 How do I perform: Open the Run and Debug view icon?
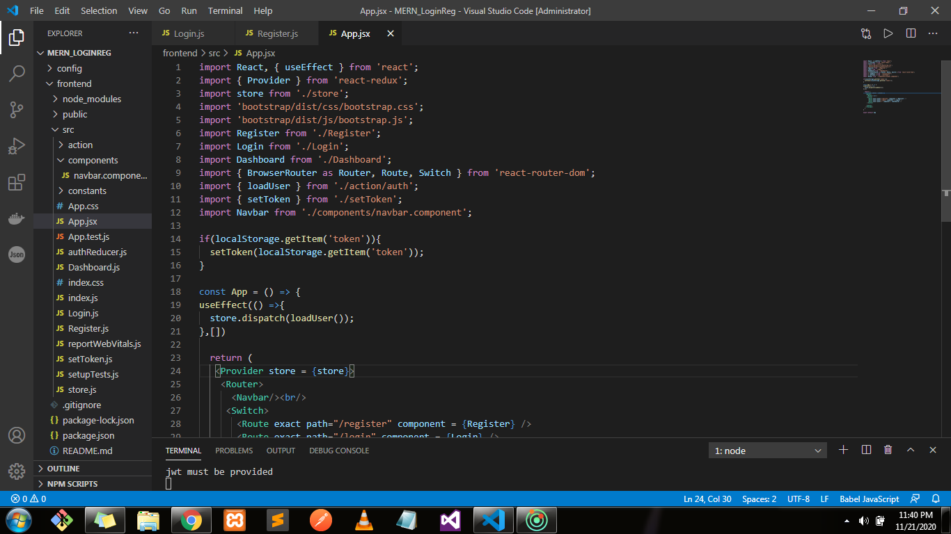click(17, 146)
